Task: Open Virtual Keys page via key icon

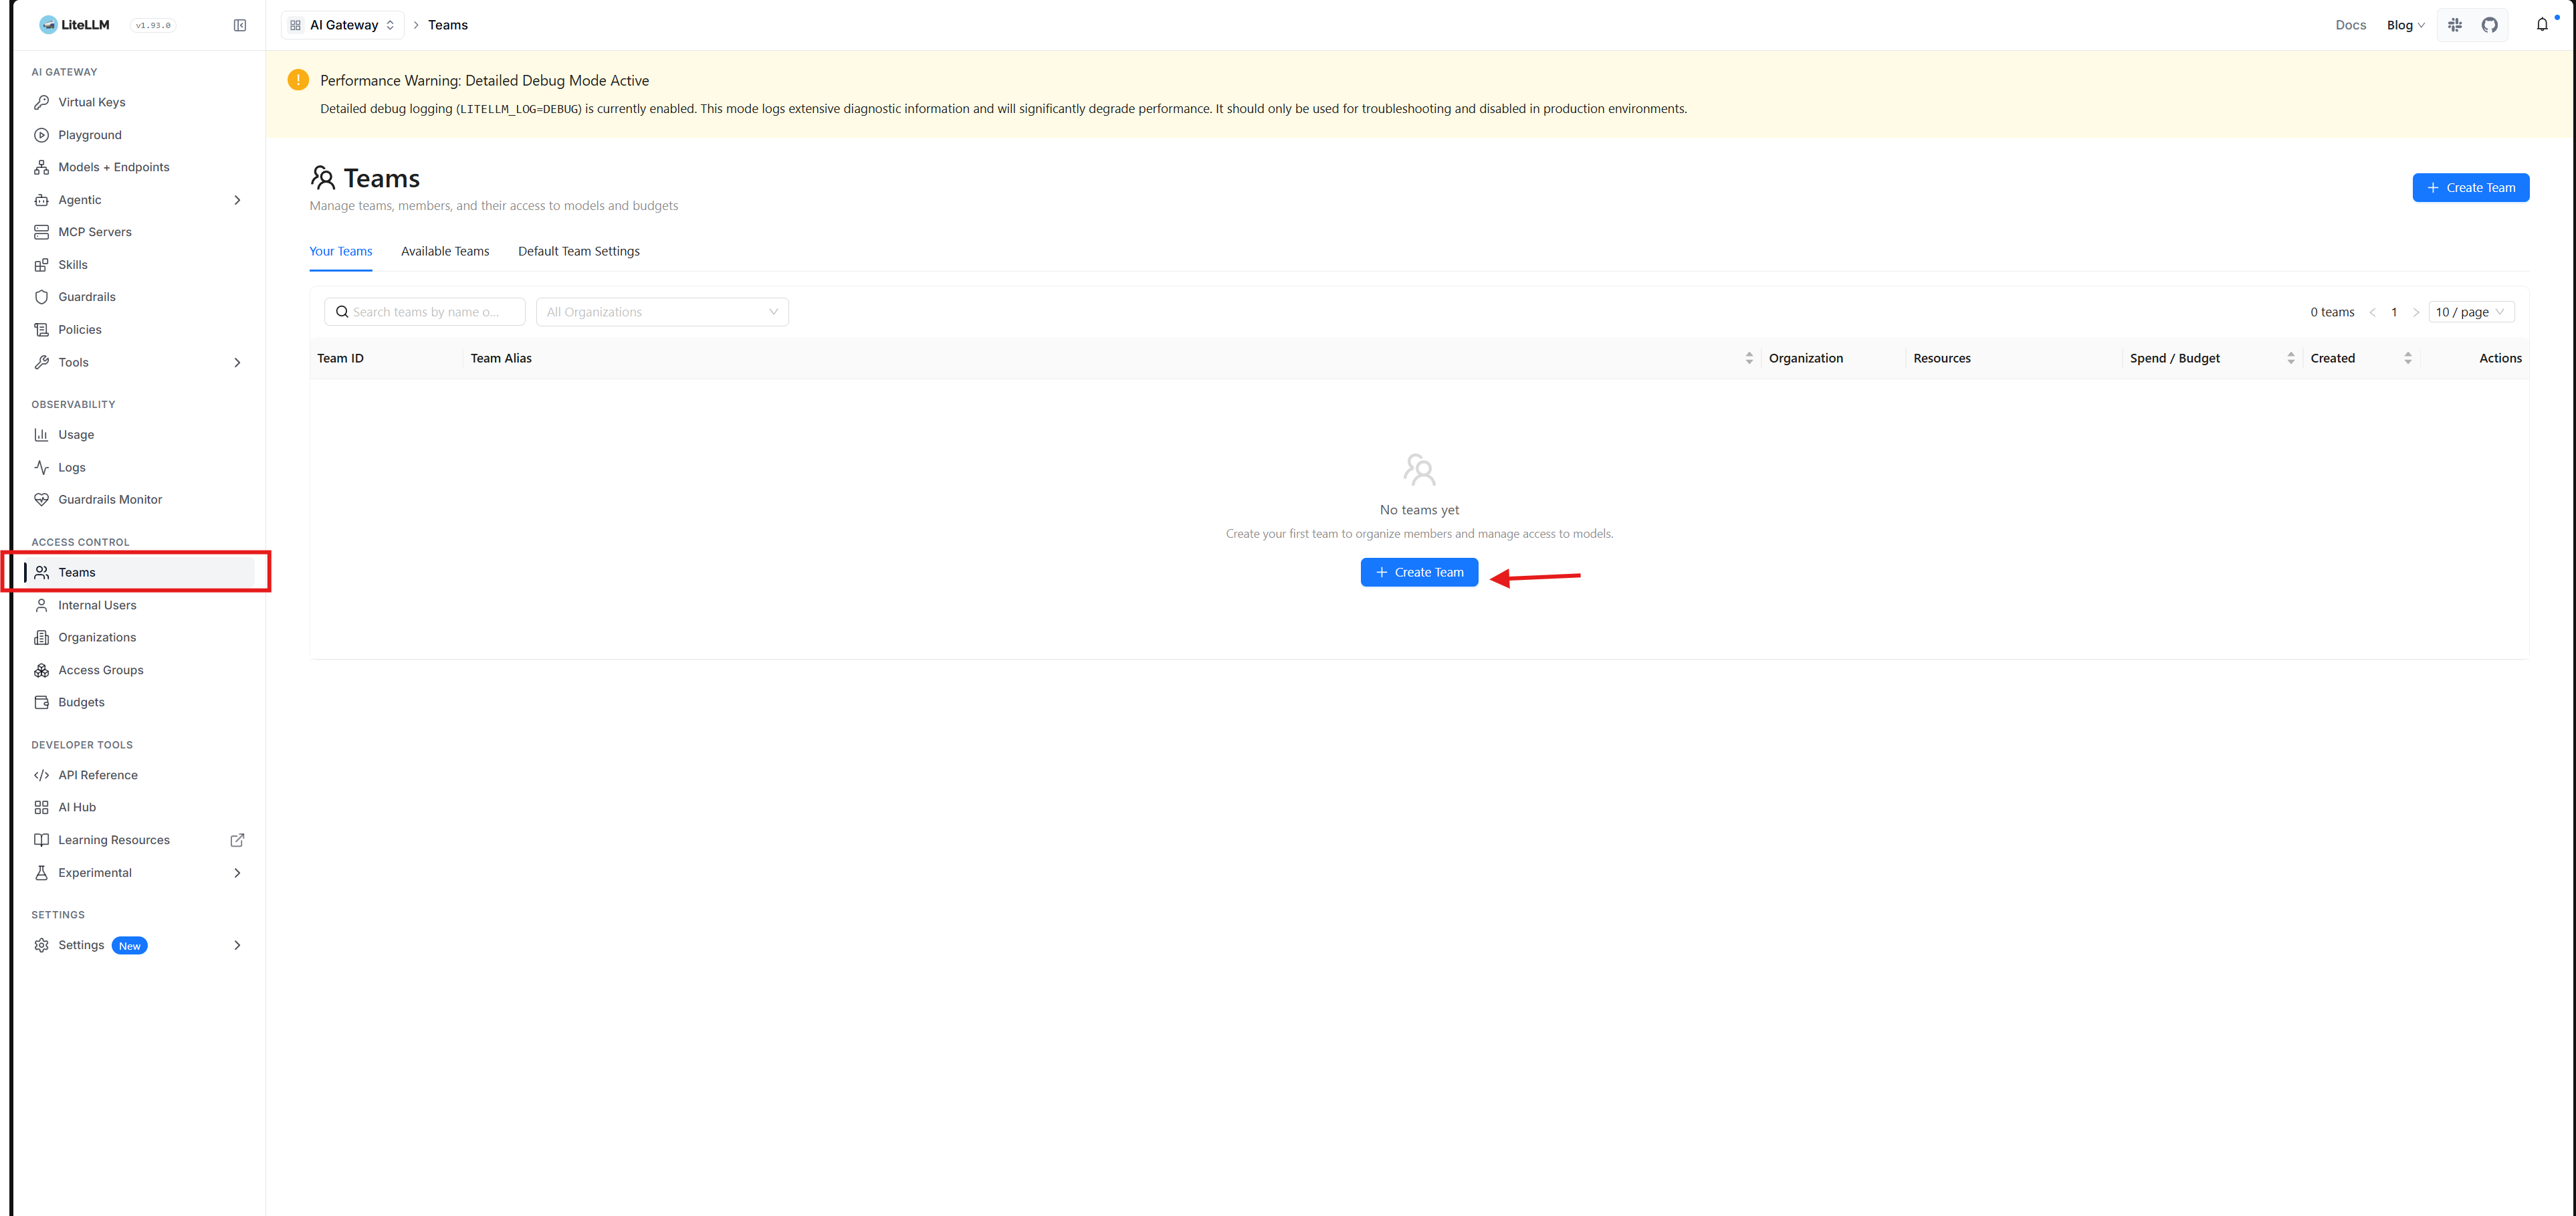Action: tap(41, 102)
